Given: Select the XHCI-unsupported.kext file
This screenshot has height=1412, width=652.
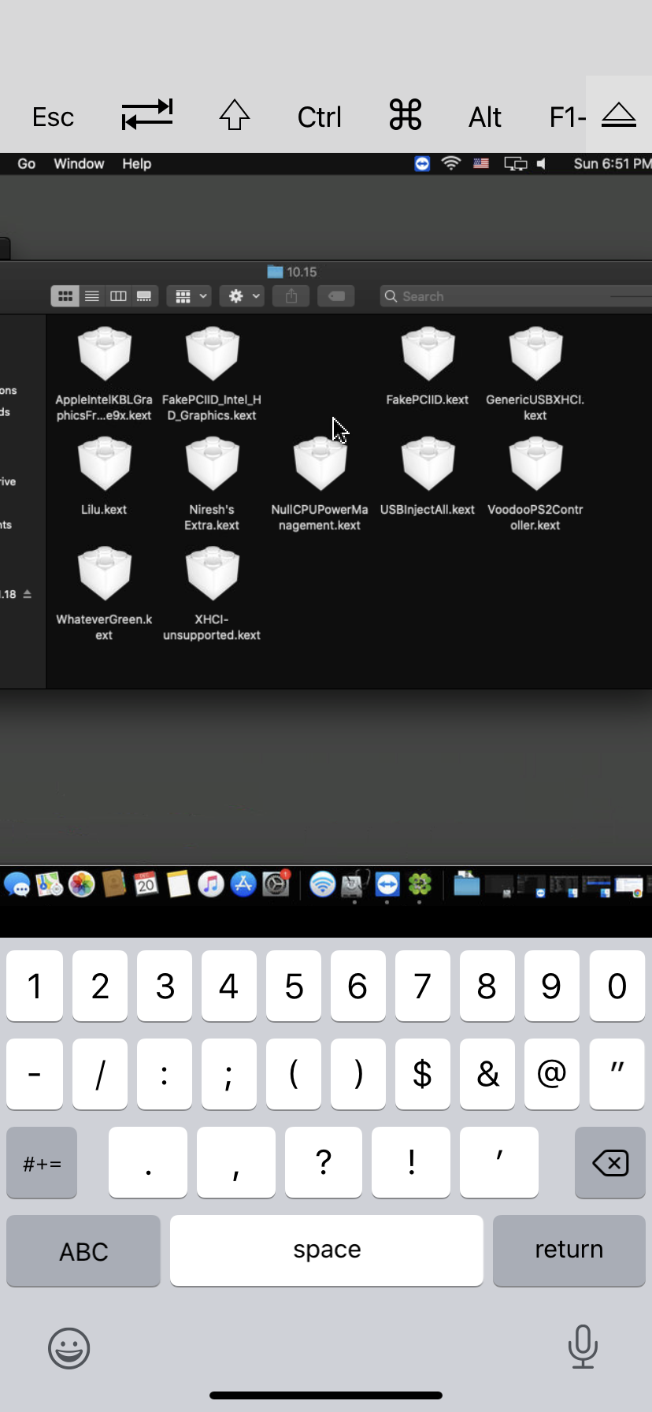Looking at the screenshot, I should click(212, 593).
